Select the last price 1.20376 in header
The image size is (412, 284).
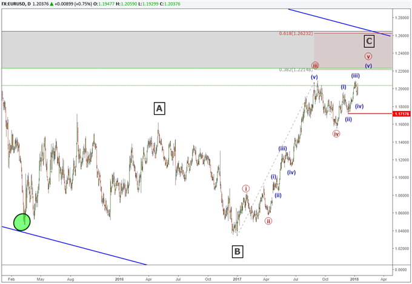point(41,4)
